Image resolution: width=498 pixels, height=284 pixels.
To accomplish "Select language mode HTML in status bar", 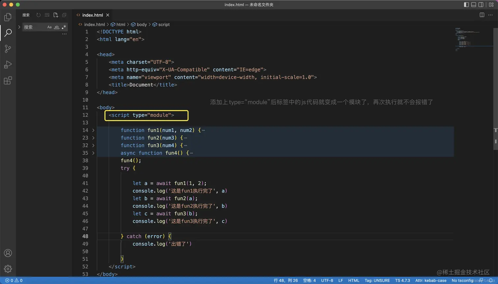I will click(x=354, y=280).
